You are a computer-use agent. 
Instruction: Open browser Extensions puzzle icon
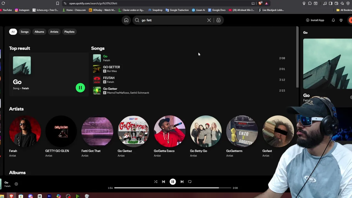310,3
